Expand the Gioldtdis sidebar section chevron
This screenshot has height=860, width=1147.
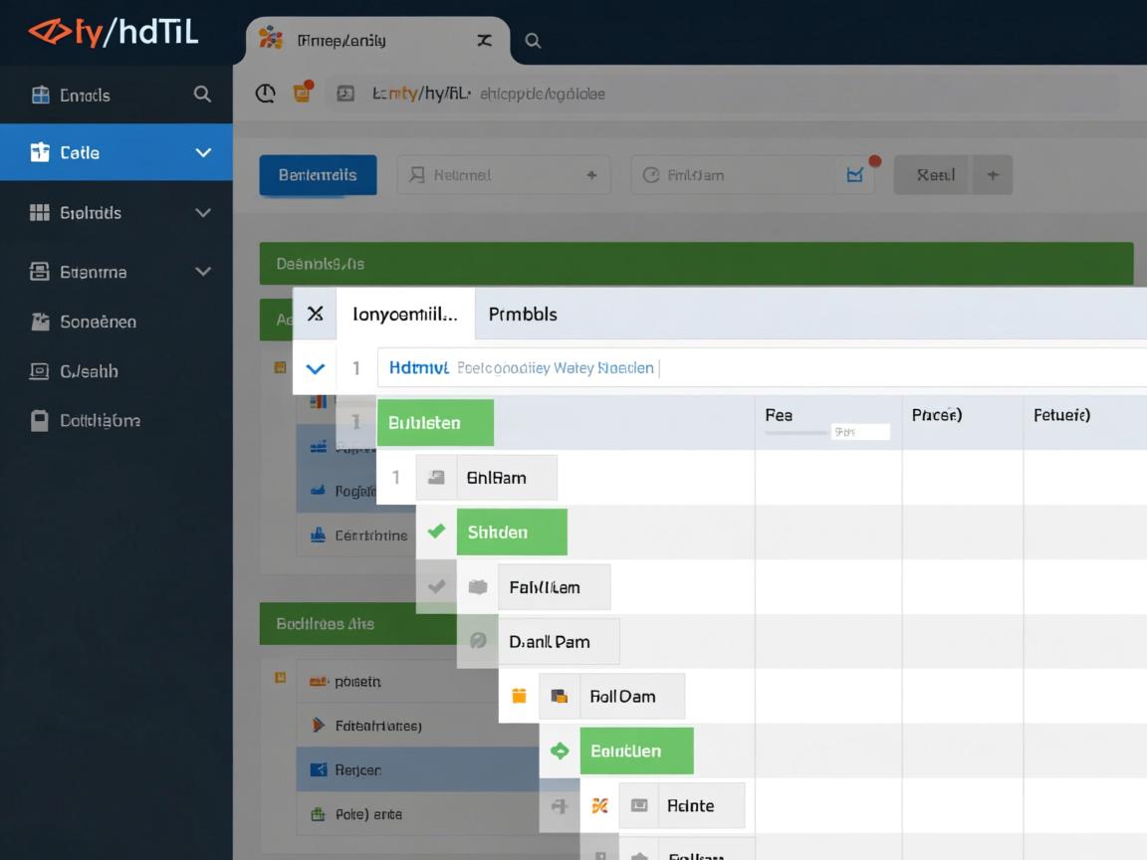203,212
